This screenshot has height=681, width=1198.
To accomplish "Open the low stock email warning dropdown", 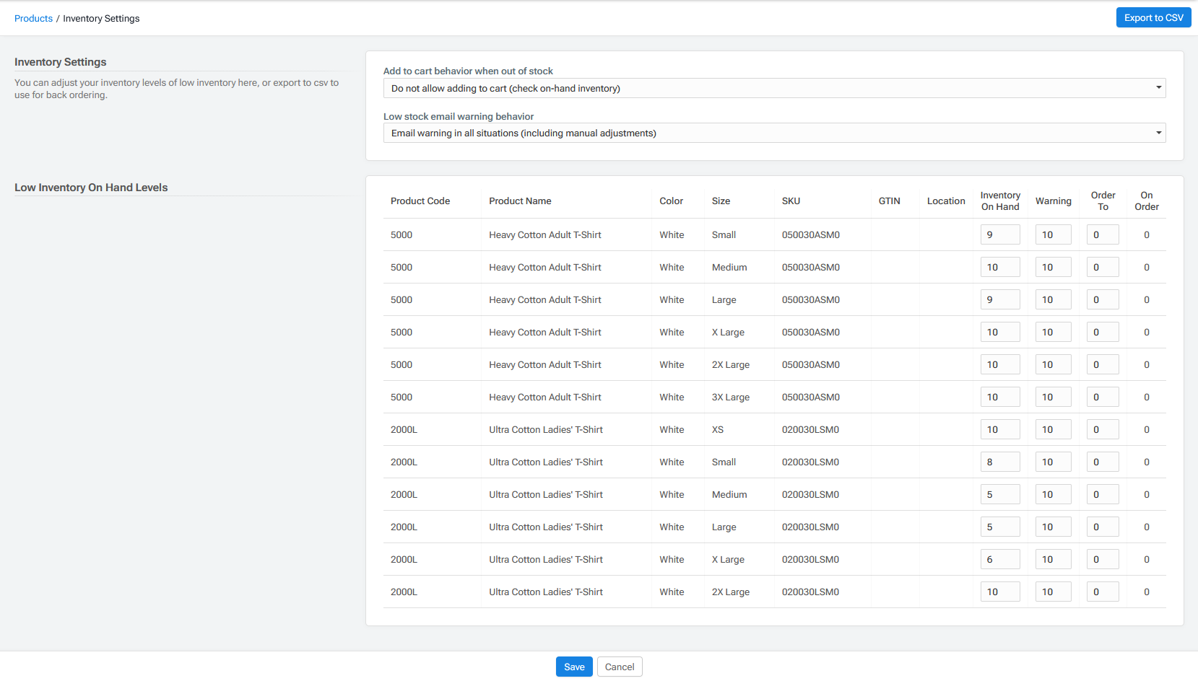I will (x=774, y=133).
